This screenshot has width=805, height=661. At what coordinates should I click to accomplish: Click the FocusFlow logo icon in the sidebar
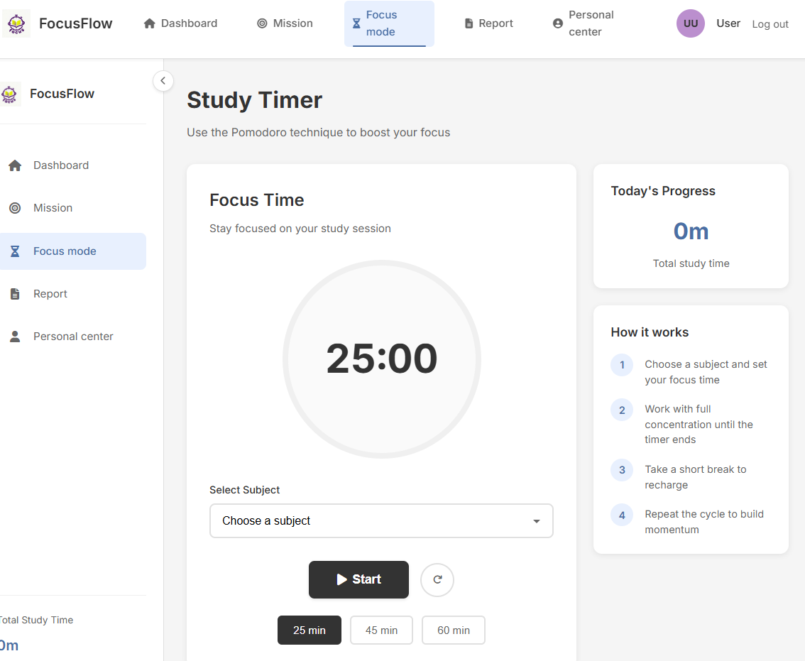(x=9, y=94)
